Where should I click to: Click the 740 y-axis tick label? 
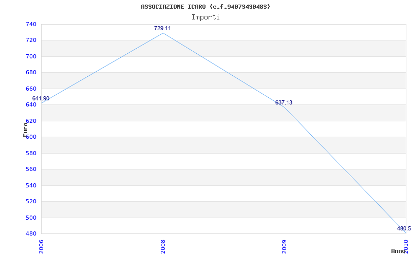pos(31,24)
